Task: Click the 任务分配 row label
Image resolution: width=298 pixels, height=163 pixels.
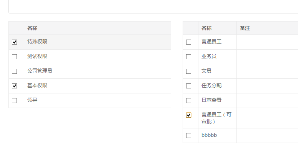Action: tap(211, 85)
